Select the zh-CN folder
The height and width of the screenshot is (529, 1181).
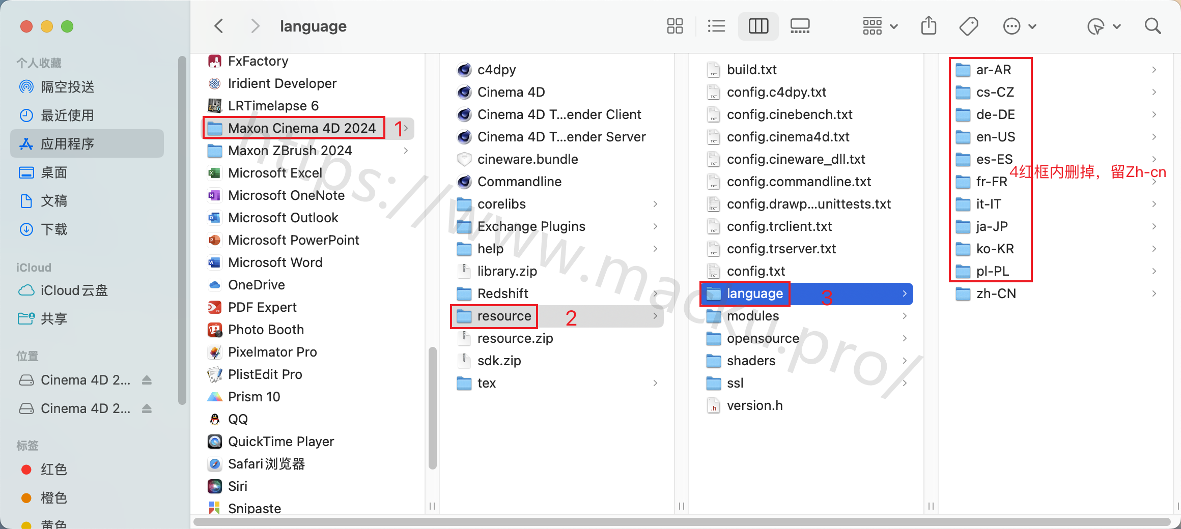(1056, 293)
